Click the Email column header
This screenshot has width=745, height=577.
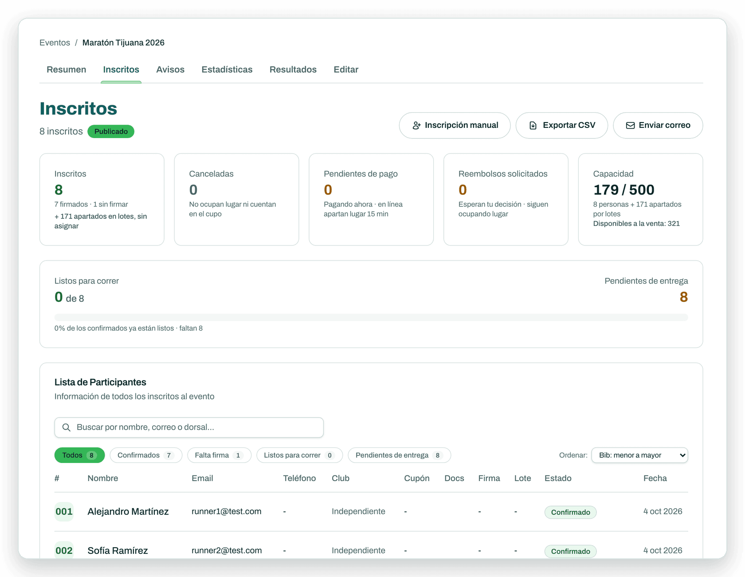point(202,478)
